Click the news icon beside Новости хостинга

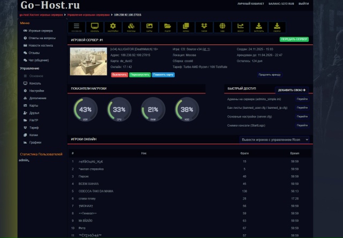[x=25, y=46]
